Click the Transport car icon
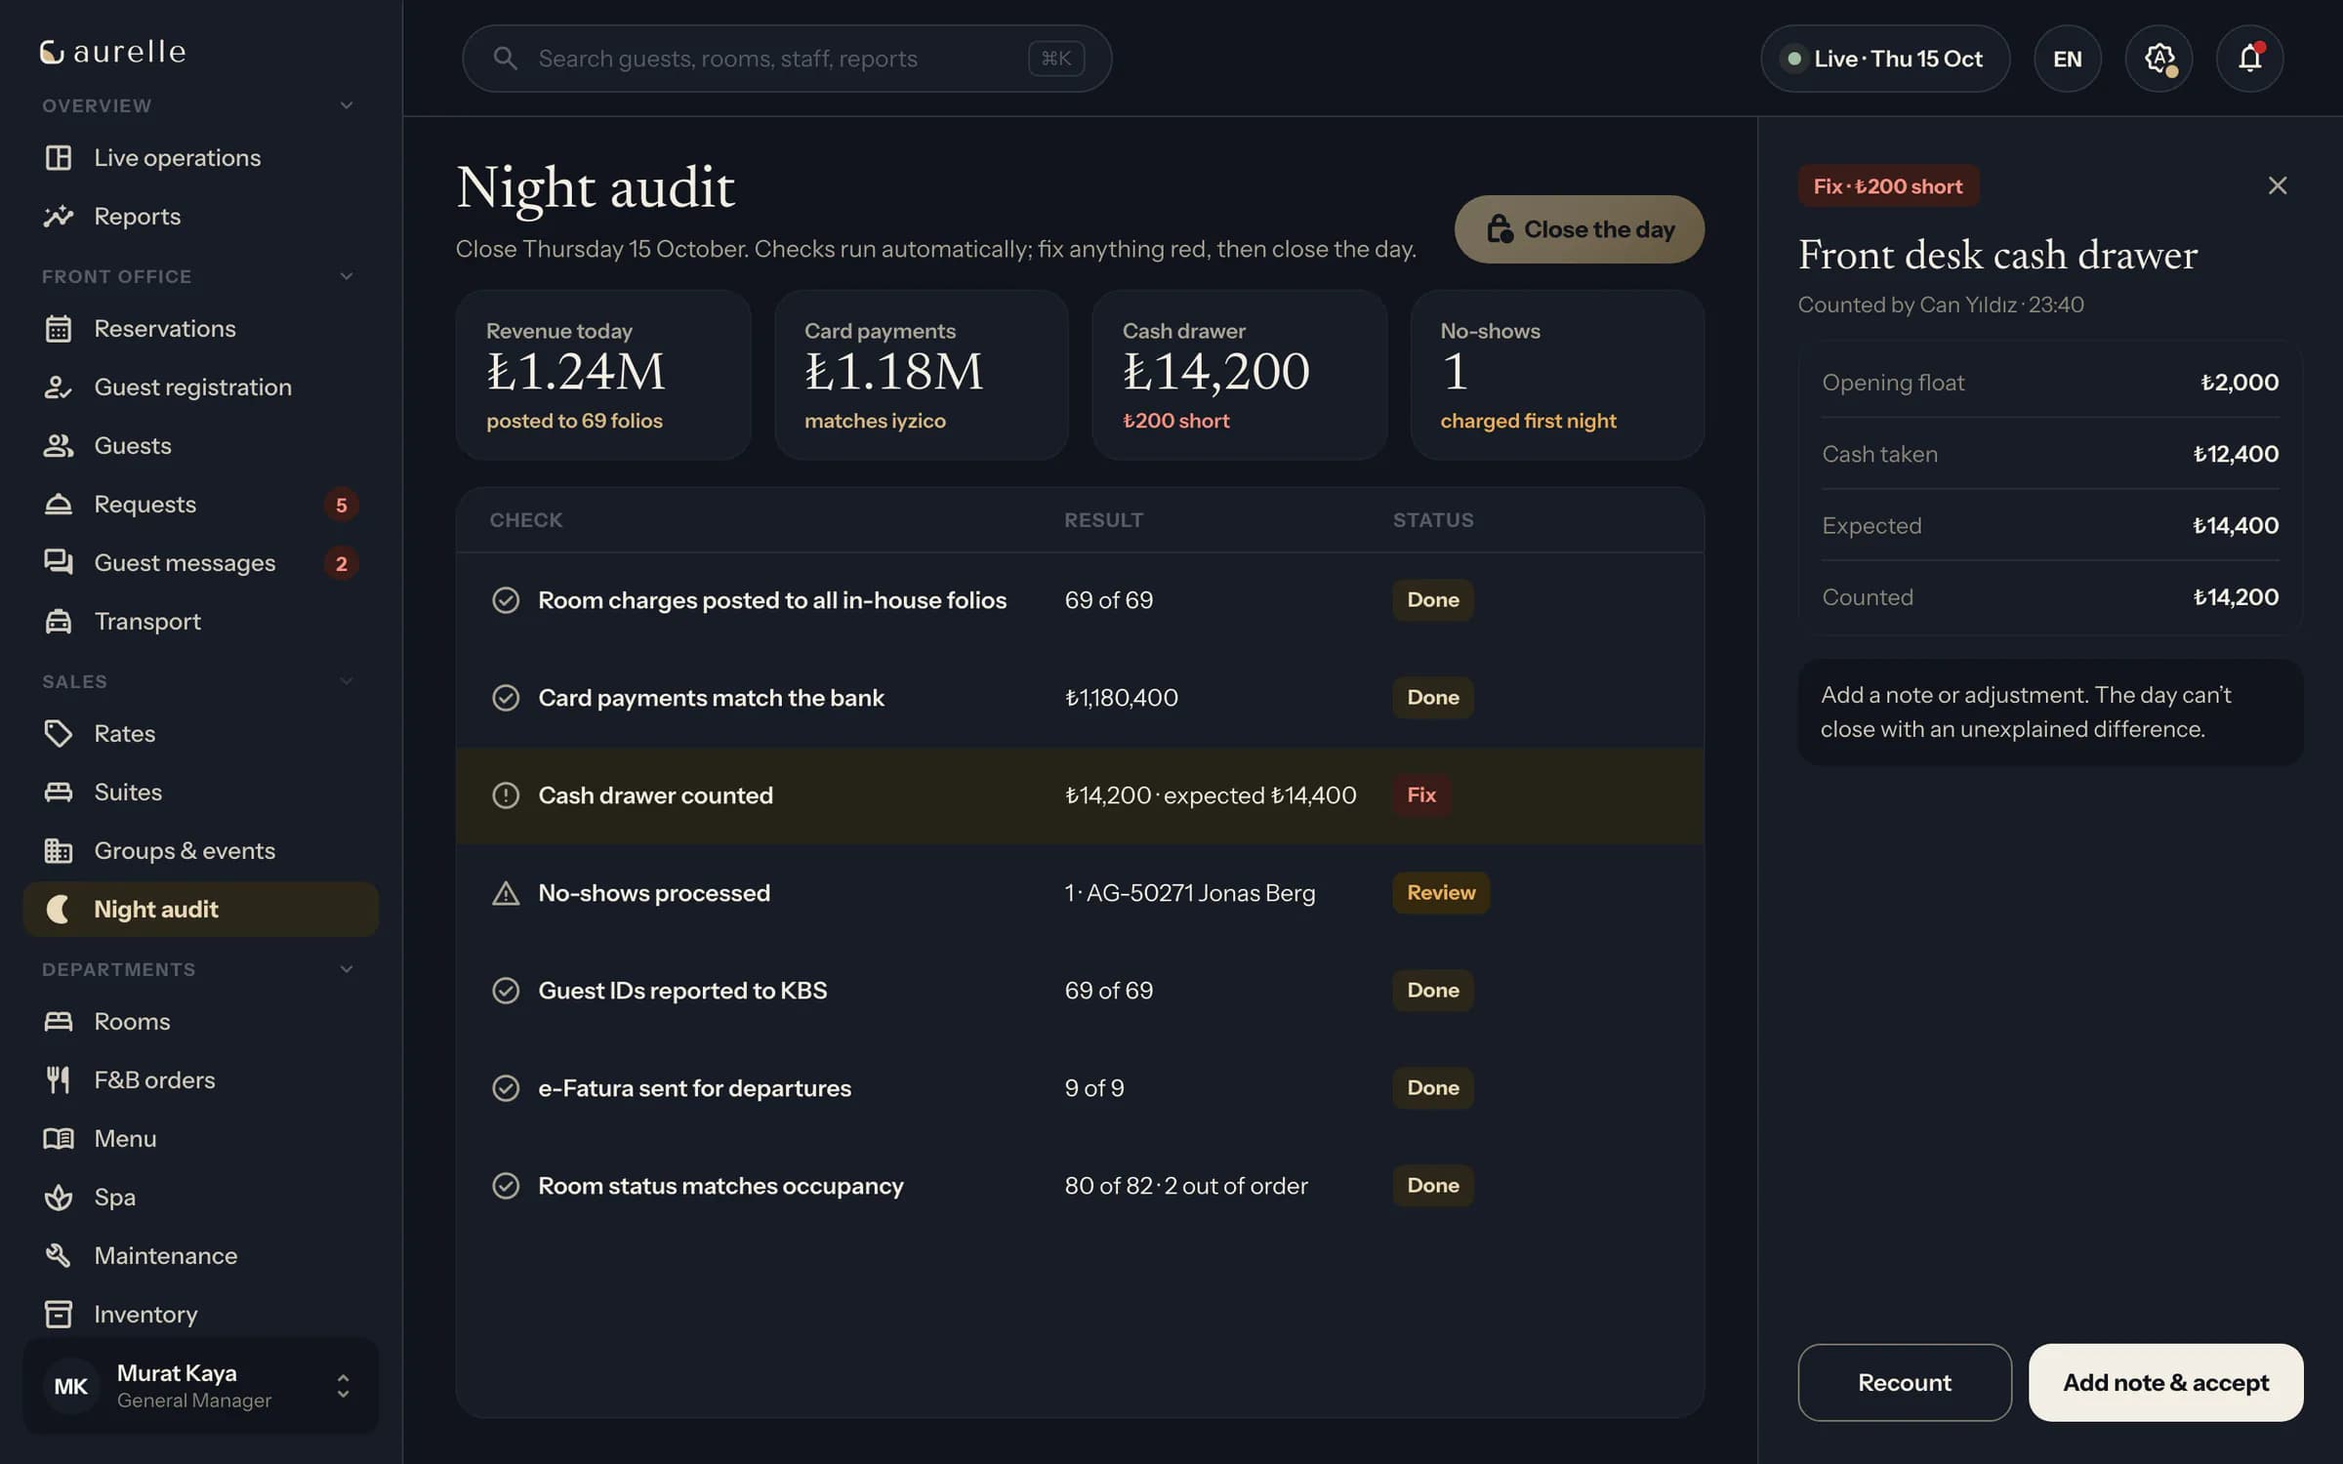The image size is (2343, 1464). pos(59,622)
